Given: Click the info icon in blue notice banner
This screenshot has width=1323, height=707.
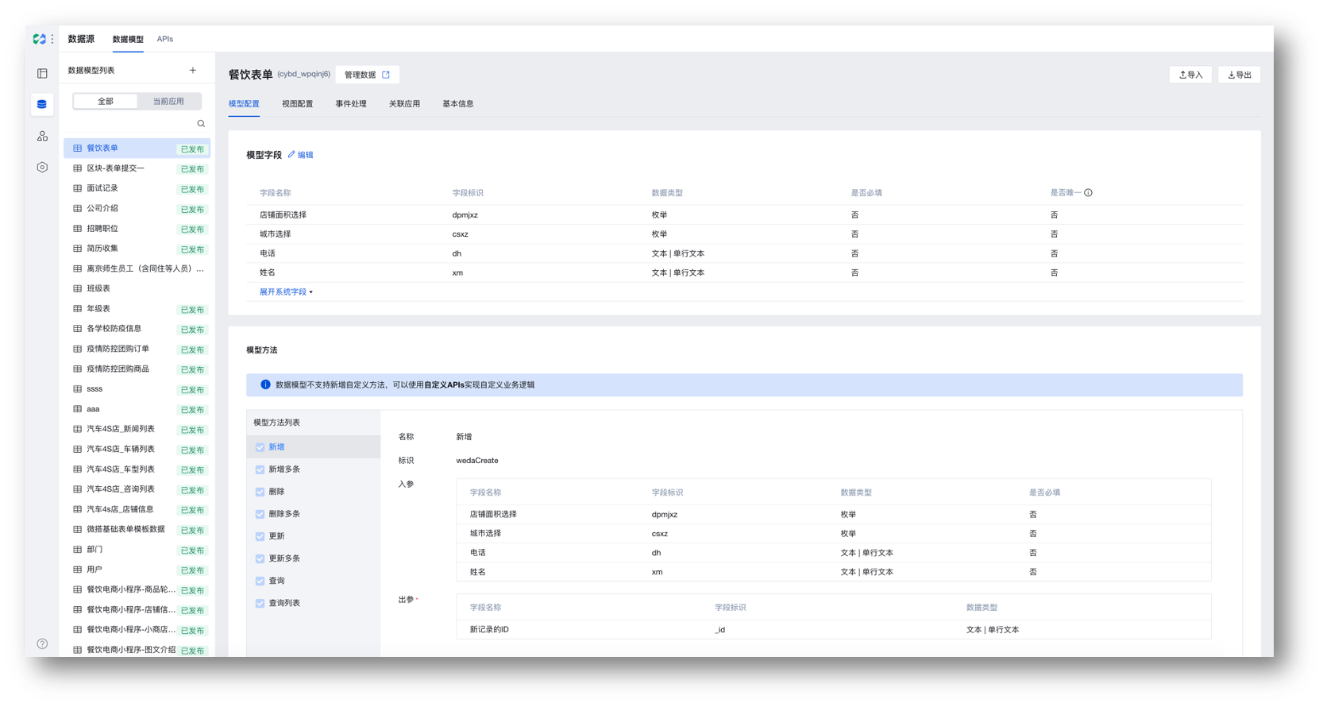Looking at the screenshot, I should coord(265,384).
